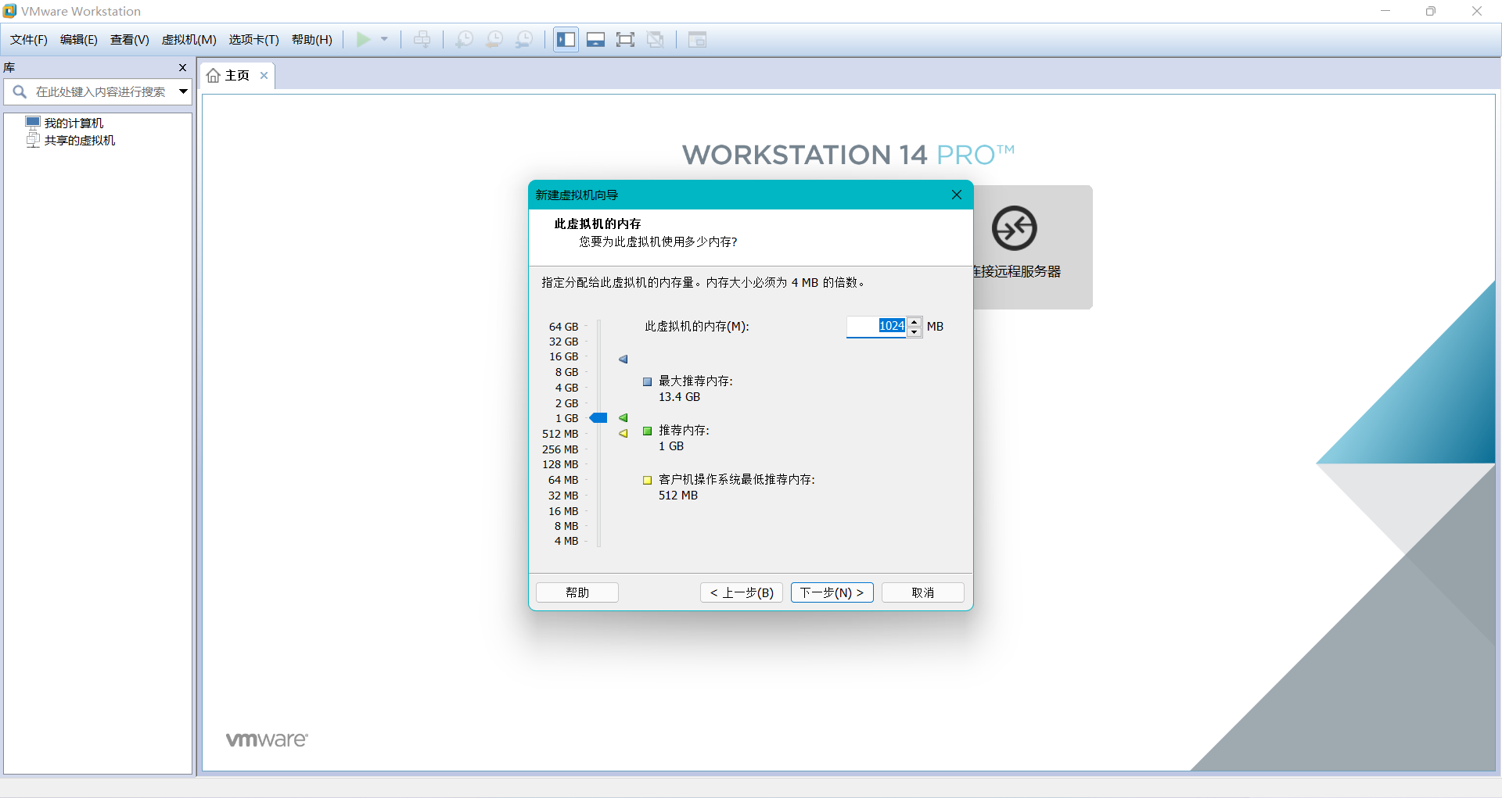This screenshot has height=798, width=1502.
Task: Open the 查看(V) menu
Action: point(130,40)
